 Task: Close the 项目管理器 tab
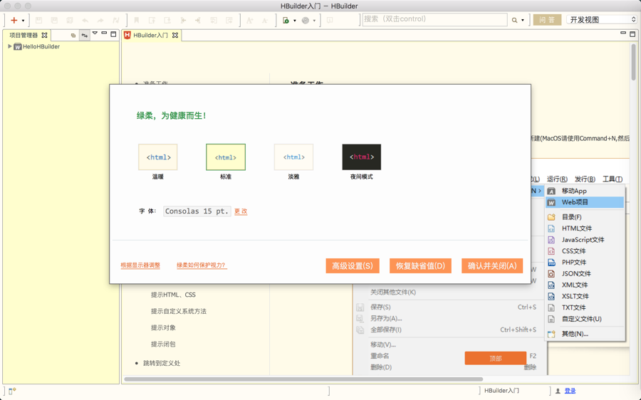click(x=45, y=35)
